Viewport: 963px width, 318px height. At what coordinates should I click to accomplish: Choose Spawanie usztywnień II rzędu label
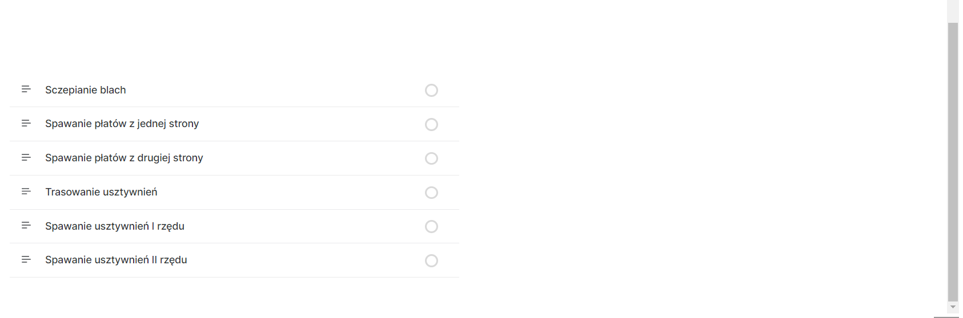(116, 260)
